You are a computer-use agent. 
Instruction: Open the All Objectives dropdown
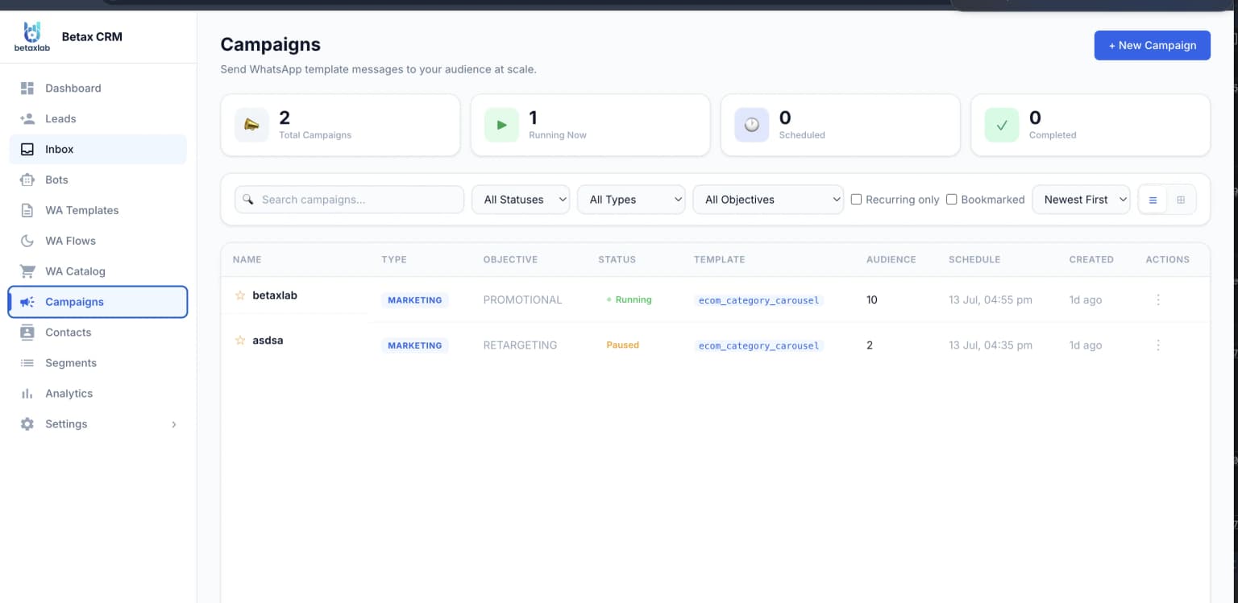click(x=768, y=200)
